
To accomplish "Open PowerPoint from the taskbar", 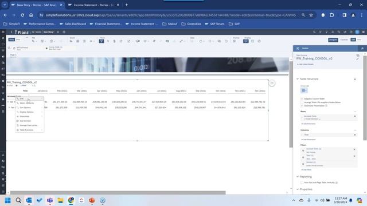I will [x=92, y=200].
